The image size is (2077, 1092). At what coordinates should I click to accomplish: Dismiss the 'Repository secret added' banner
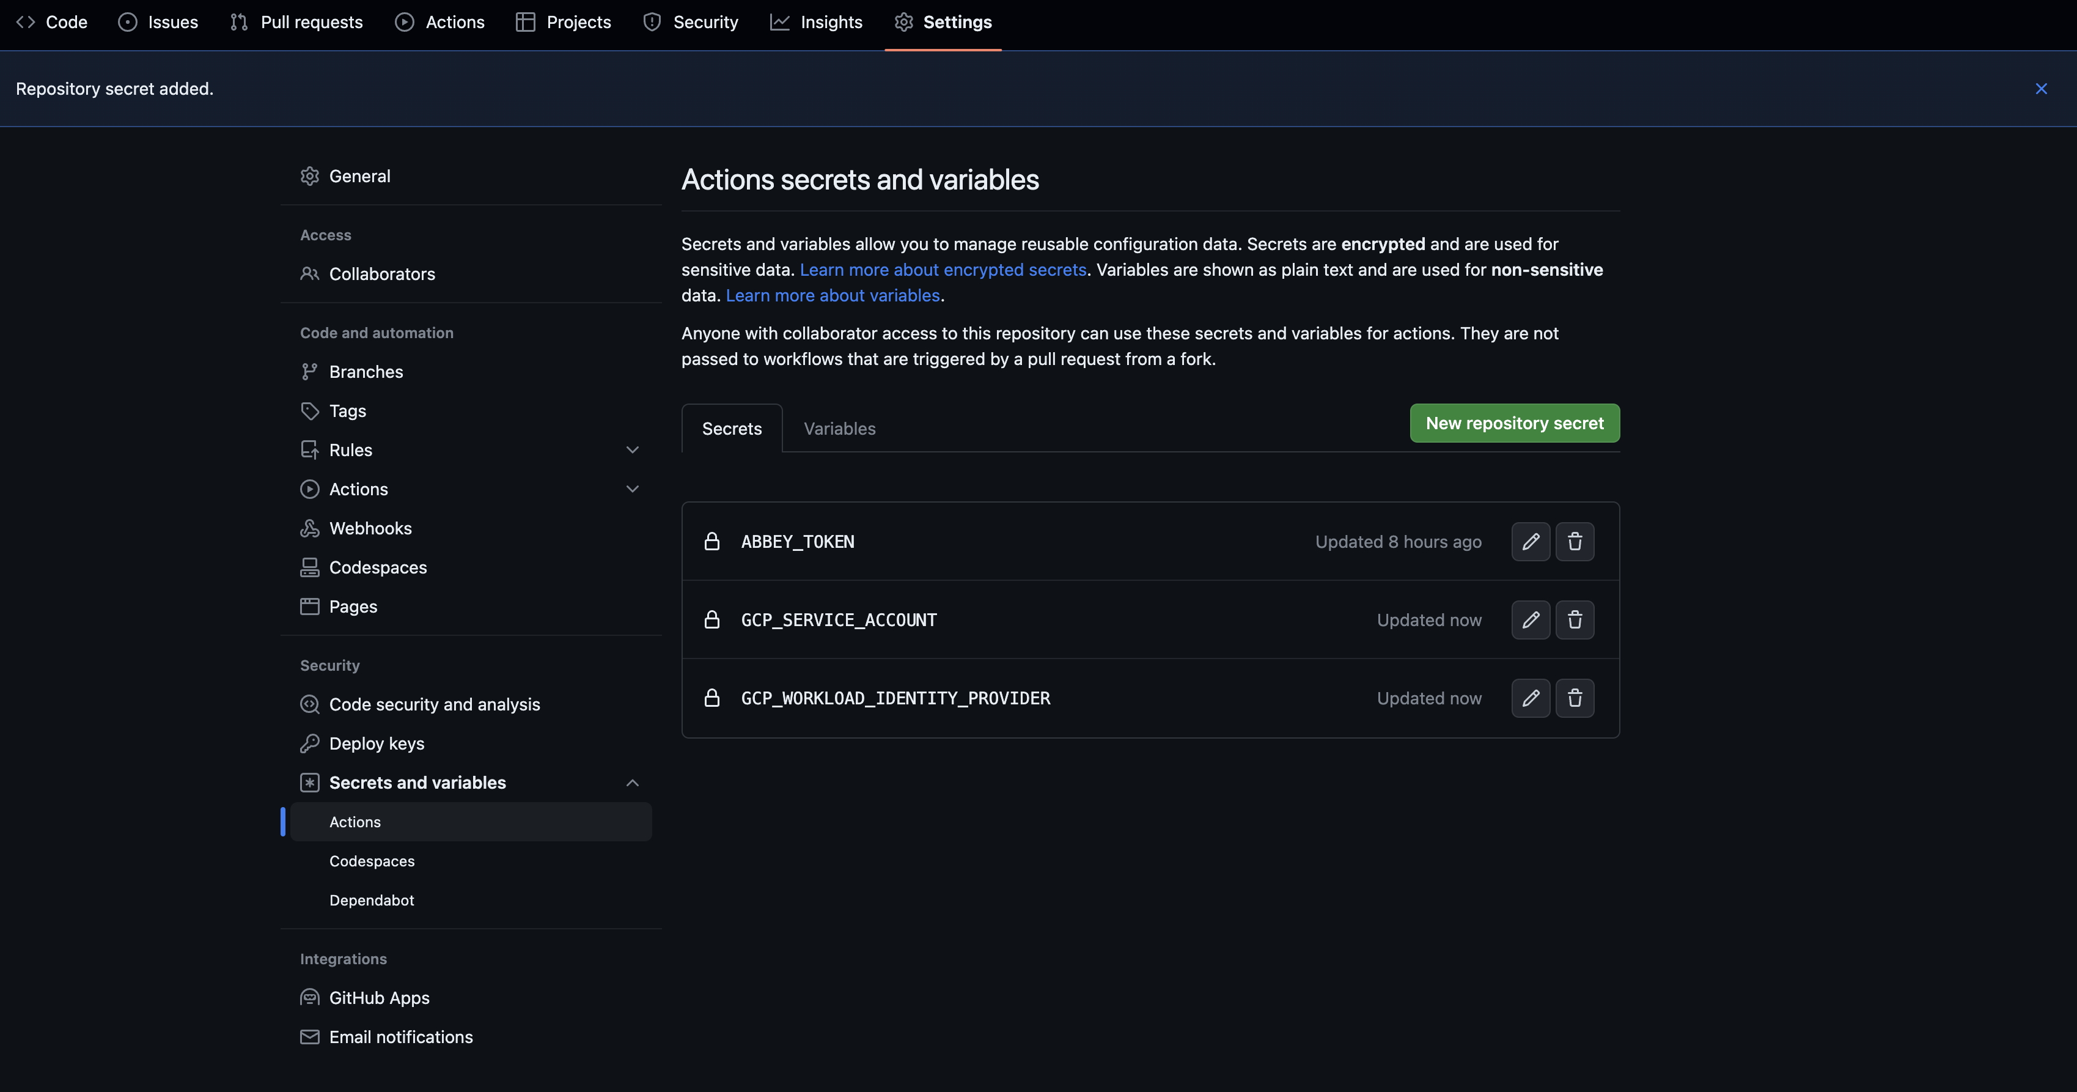[2041, 89]
